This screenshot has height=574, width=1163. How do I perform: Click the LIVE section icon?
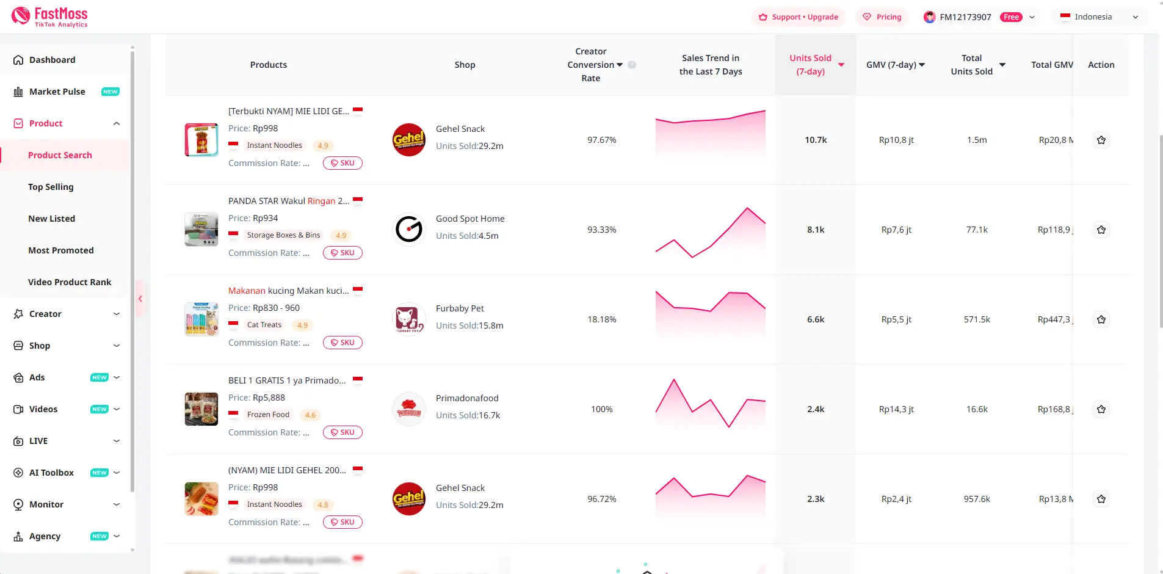point(18,441)
